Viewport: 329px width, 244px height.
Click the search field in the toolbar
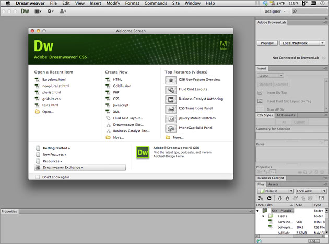(310, 11)
